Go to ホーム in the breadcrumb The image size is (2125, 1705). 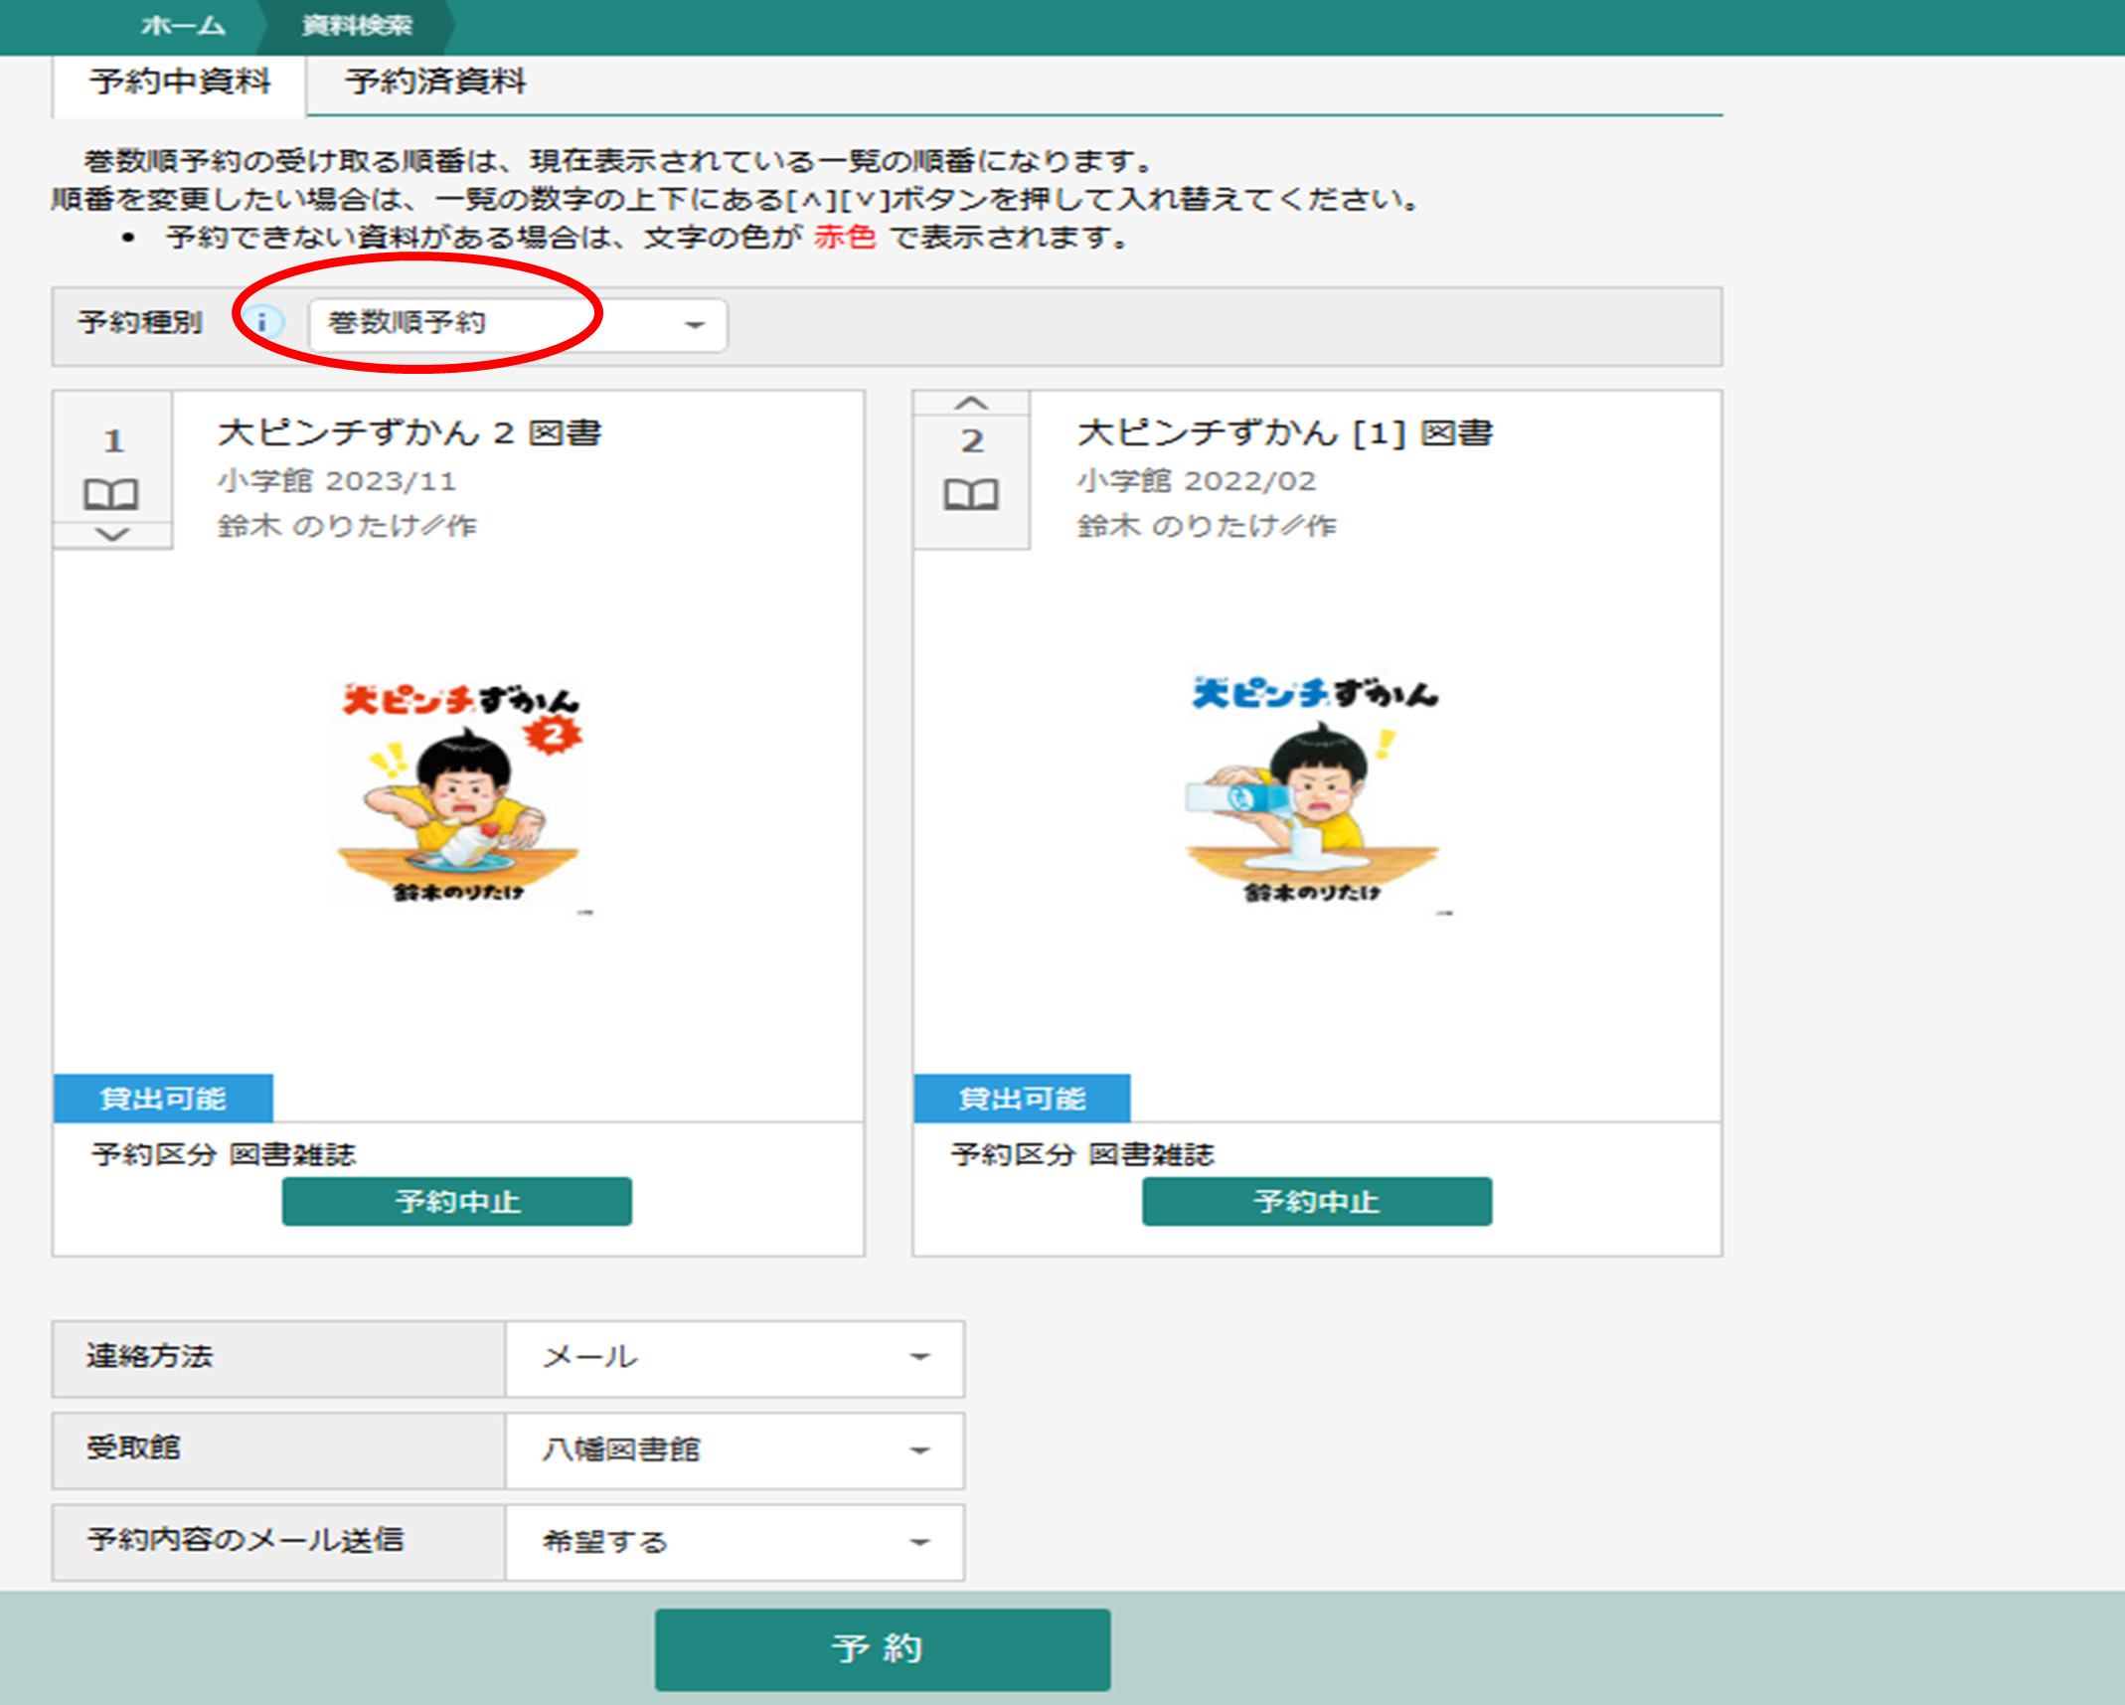(x=183, y=26)
